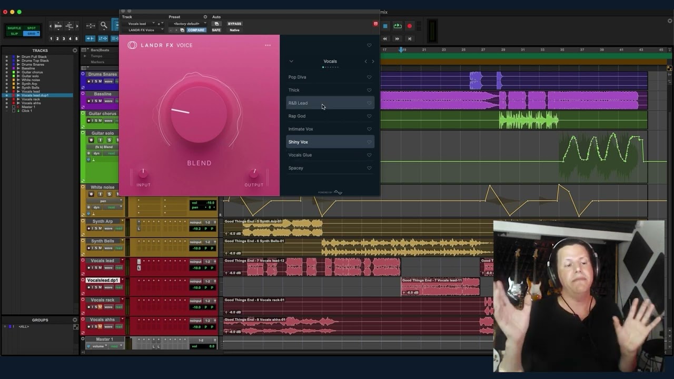This screenshot has width=674, height=379.
Task: Click the record button in transport
Action: coord(410,26)
